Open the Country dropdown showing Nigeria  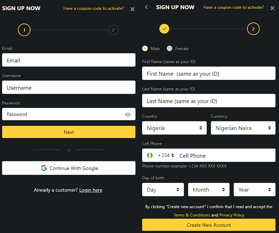click(174, 128)
